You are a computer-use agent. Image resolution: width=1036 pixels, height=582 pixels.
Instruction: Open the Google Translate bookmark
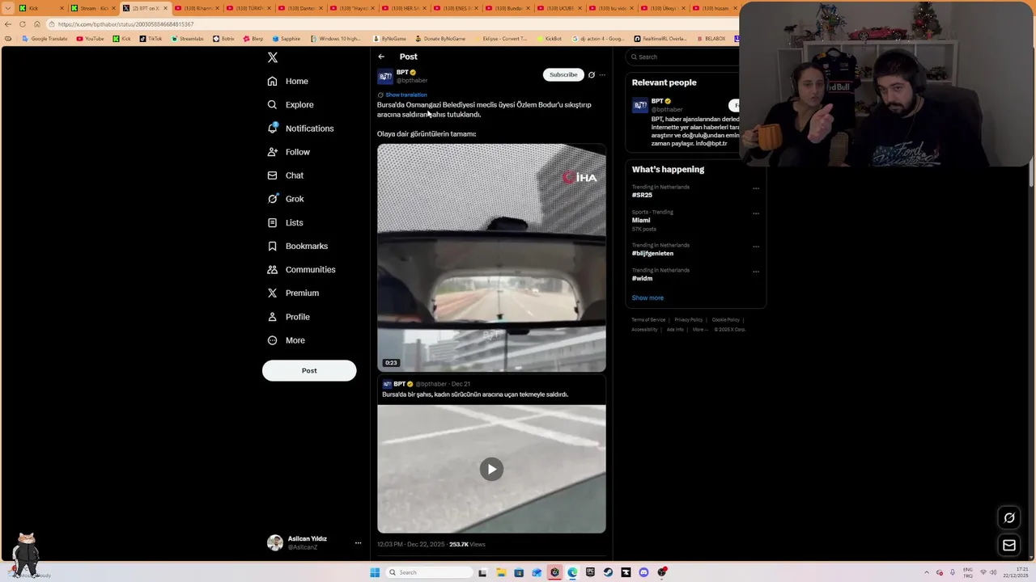coord(45,39)
